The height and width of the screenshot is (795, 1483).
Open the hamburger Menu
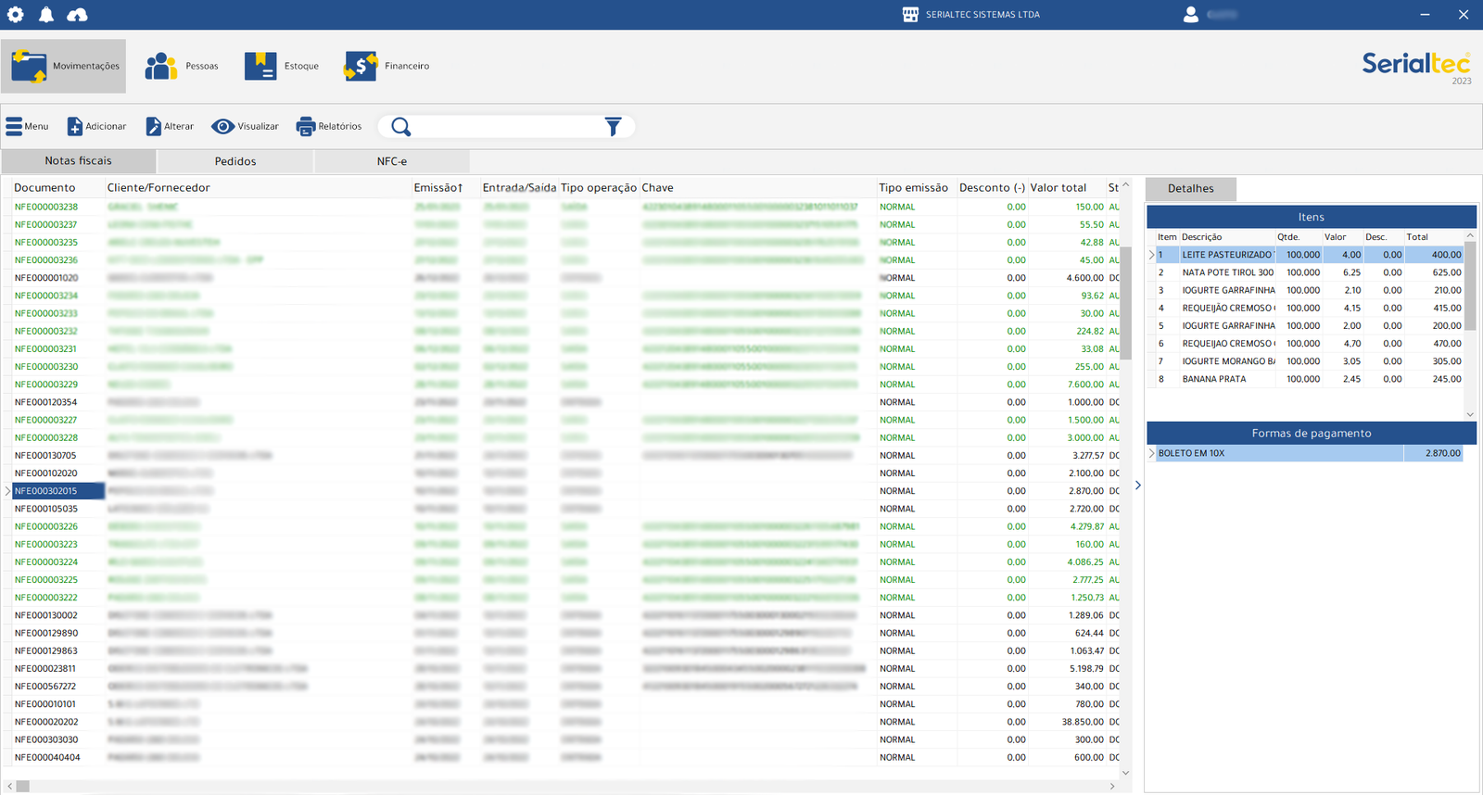(x=27, y=126)
